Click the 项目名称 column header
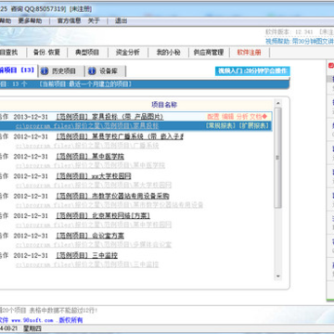Image resolution: width=334 pixels, height=334 pixels. tap(164, 105)
